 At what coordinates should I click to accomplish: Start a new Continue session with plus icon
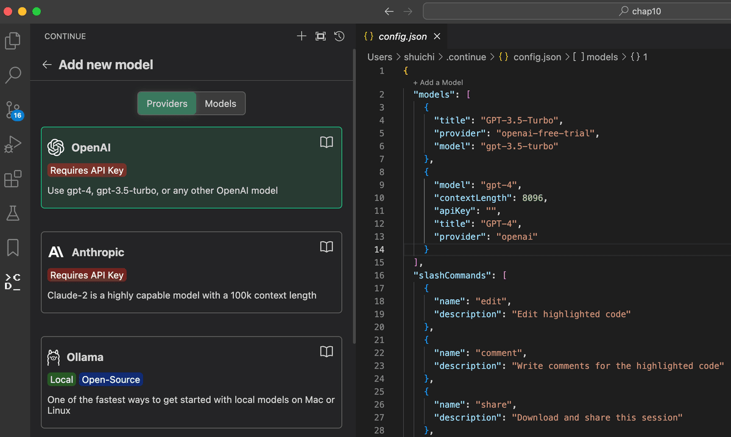click(x=301, y=36)
